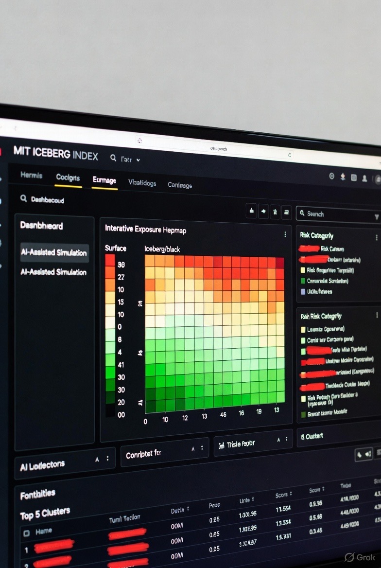Click the Surface color scale gradient bar

[110, 335]
